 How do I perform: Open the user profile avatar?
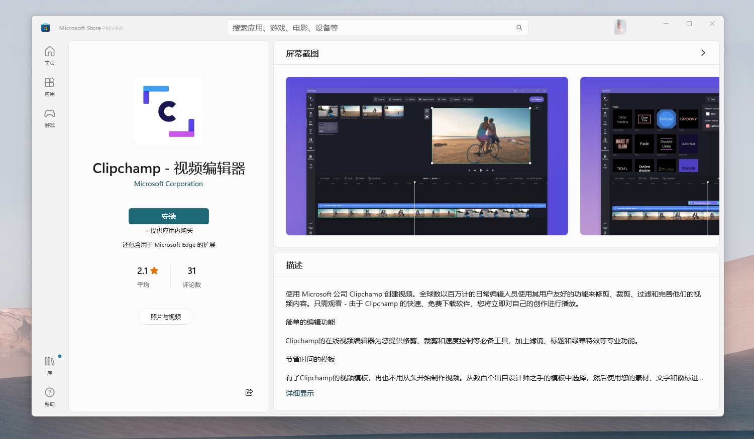pos(620,27)
